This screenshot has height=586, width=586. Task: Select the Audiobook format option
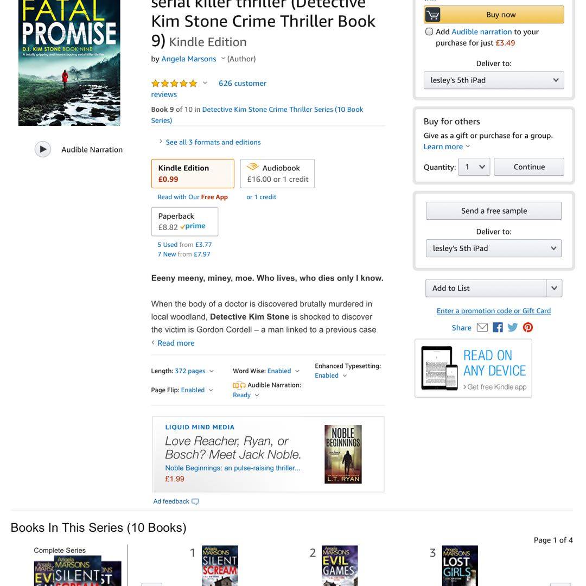(277, 174)
